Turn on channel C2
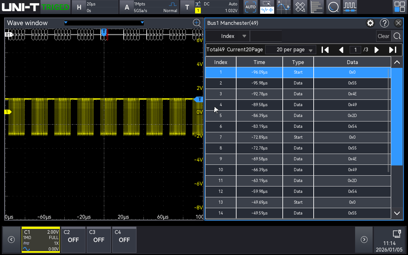 coord(73,240)
